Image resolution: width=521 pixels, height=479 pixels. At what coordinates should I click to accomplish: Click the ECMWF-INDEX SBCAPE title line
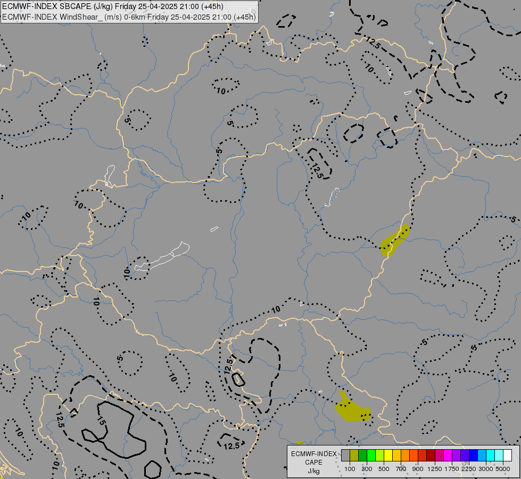113,6
